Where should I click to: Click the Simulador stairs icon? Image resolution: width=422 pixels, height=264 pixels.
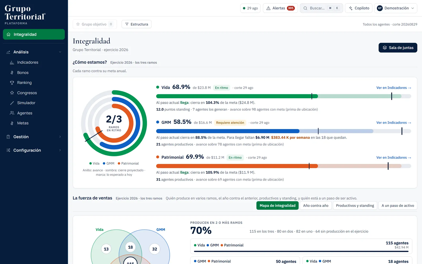(12, 103)
